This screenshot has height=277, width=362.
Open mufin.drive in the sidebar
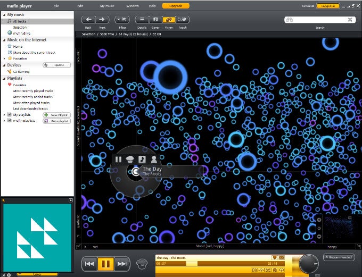pos(22,33)
